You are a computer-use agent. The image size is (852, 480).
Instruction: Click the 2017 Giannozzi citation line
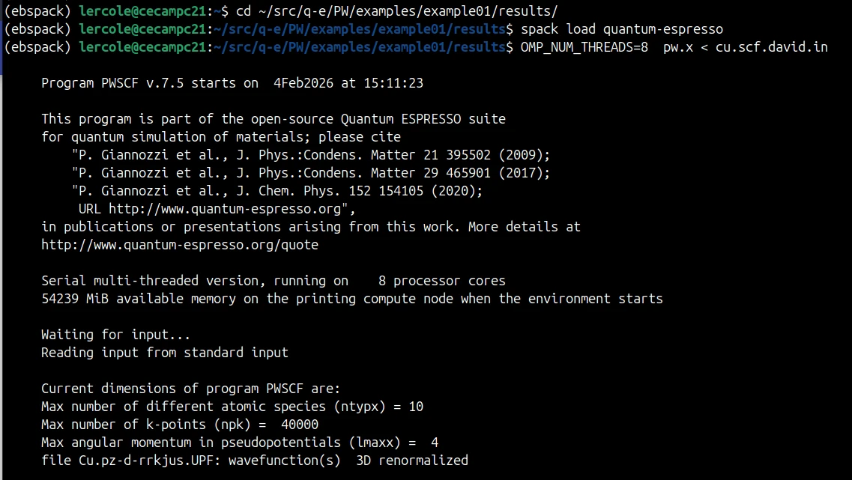[311, 173]
